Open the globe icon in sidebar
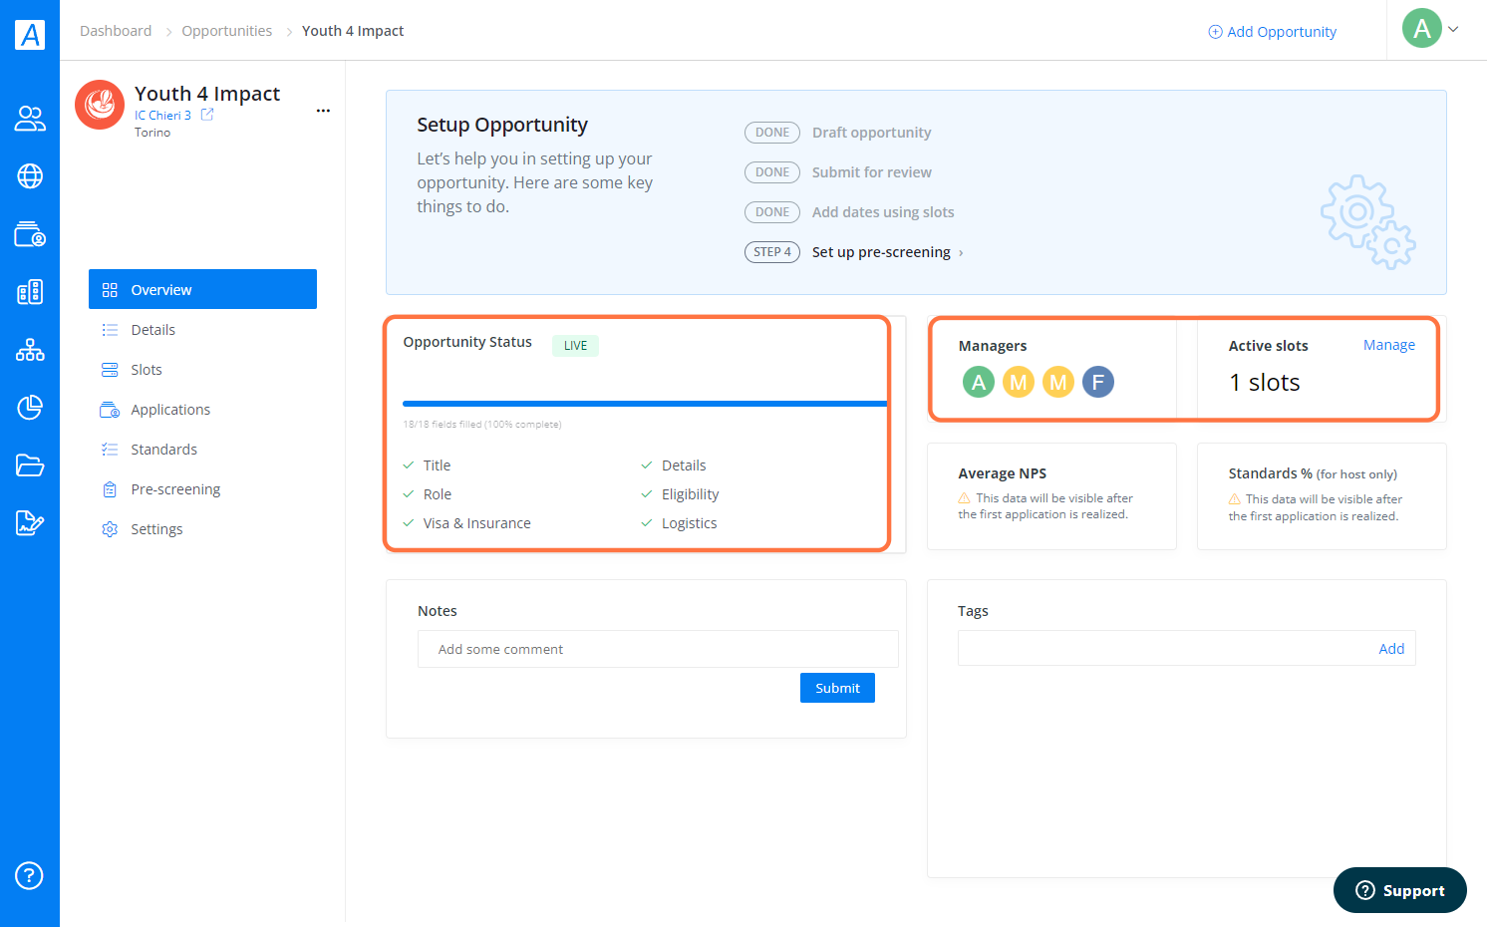This screenshot has height=927, width=1487. (x=30, y=176)
